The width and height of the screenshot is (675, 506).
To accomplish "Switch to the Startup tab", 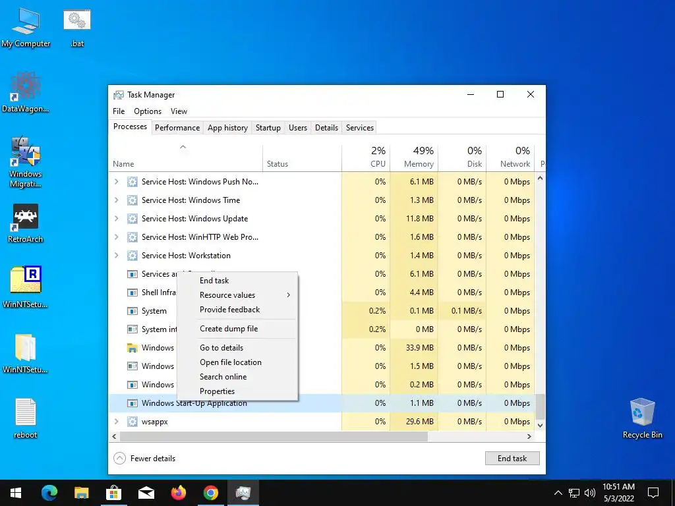I will 268,128.
